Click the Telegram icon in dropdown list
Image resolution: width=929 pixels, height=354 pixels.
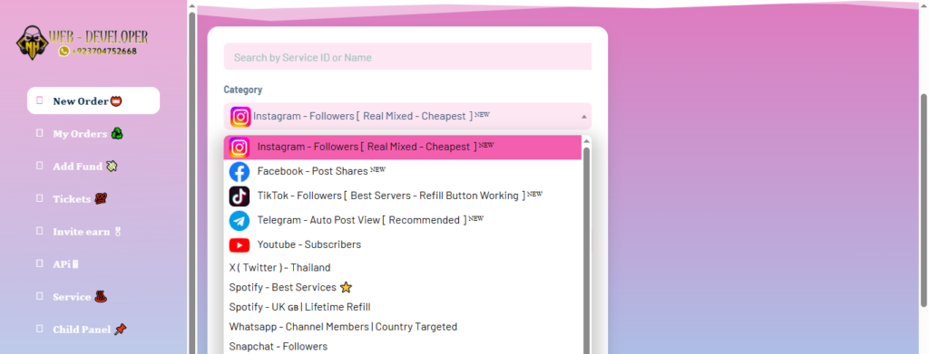click(240, 220)
